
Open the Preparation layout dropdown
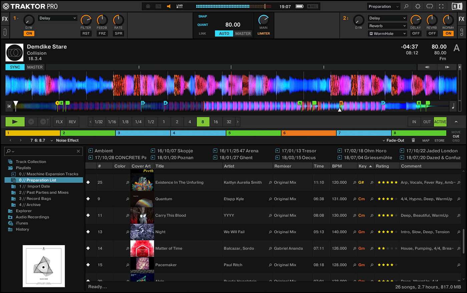pos(383,6)
